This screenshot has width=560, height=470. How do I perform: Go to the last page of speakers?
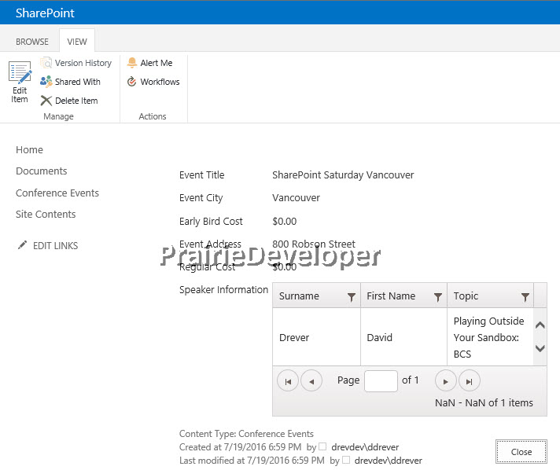[470, 381]
